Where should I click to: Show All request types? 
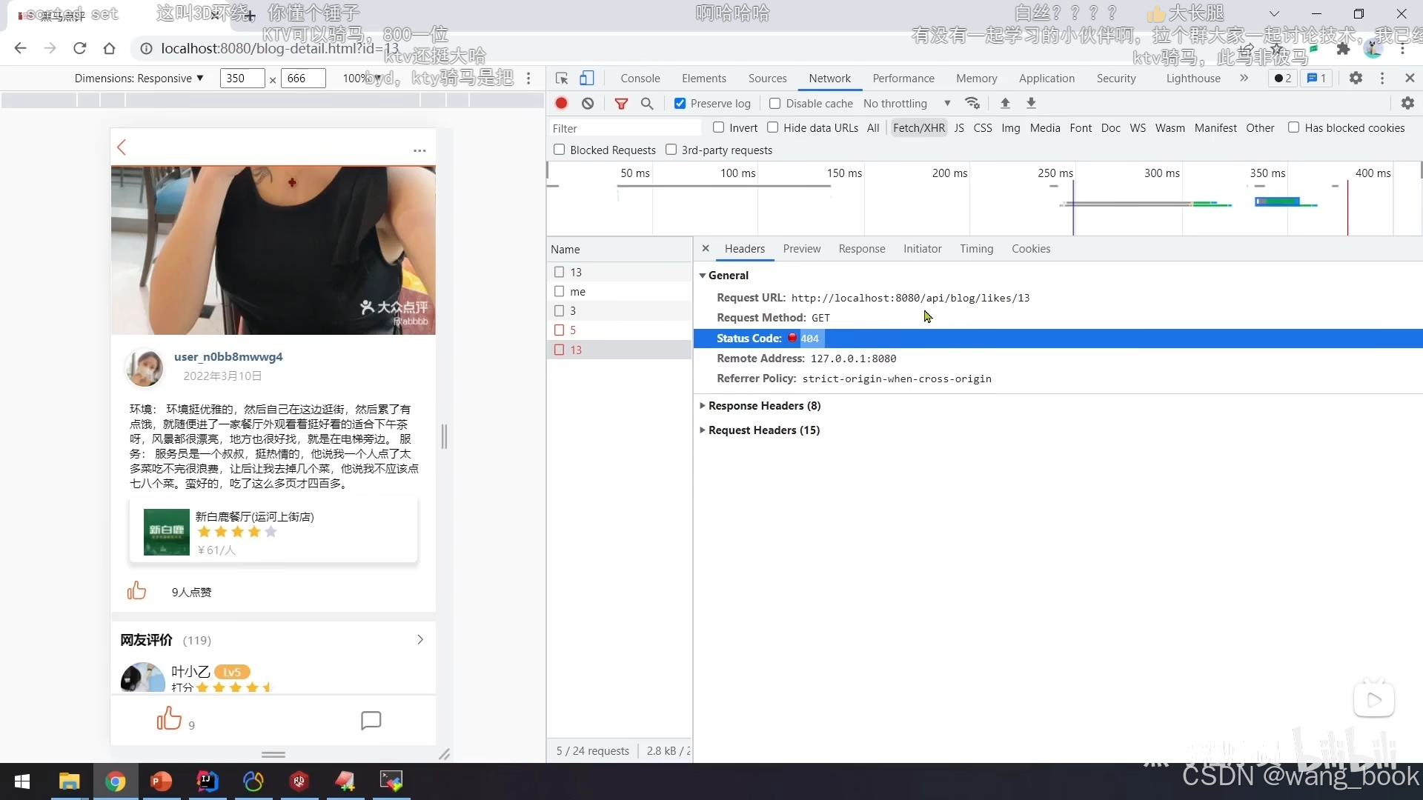tap(873, 128)
